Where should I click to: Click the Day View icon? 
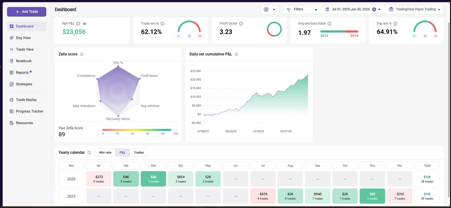coord(12,38)
